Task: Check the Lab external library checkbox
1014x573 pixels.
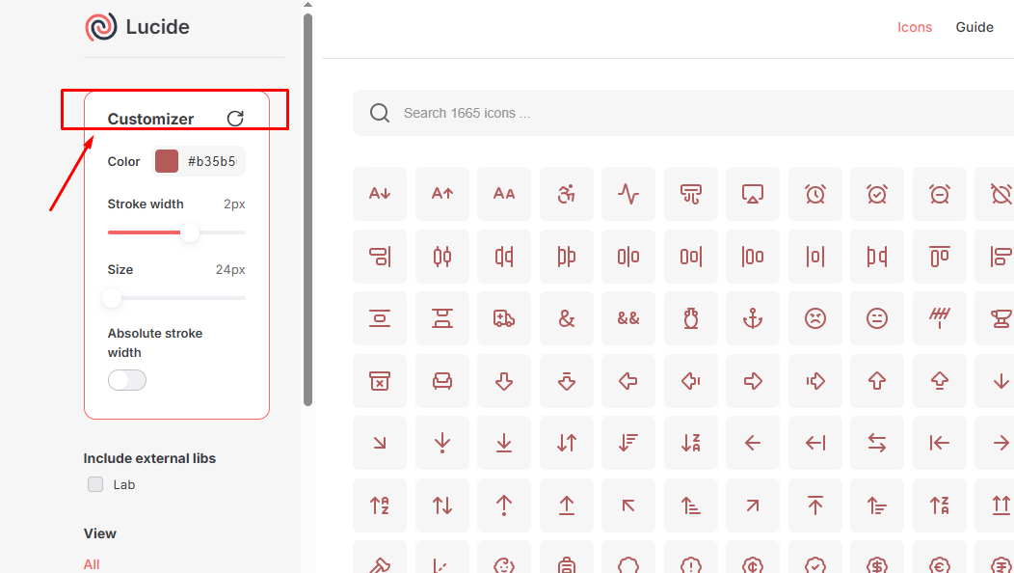Action: pyautogui.click(x=95, y=484)
